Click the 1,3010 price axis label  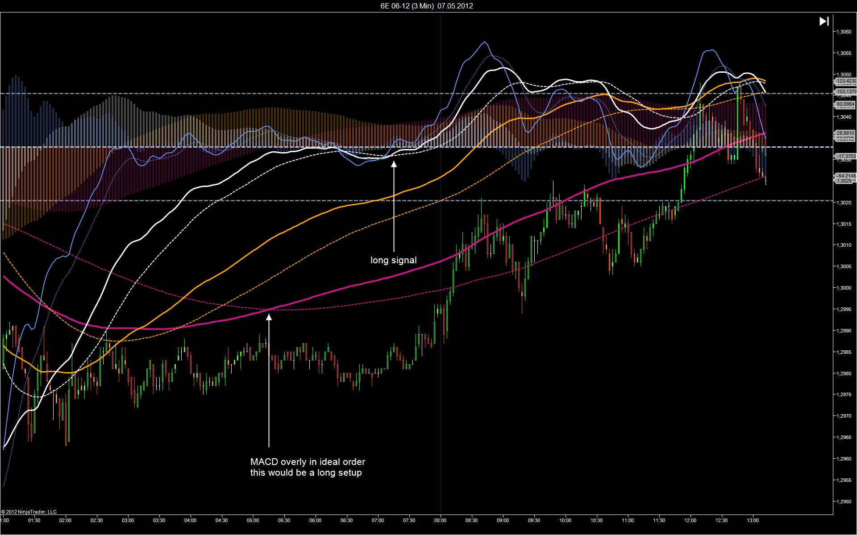(x=844, y=245)
